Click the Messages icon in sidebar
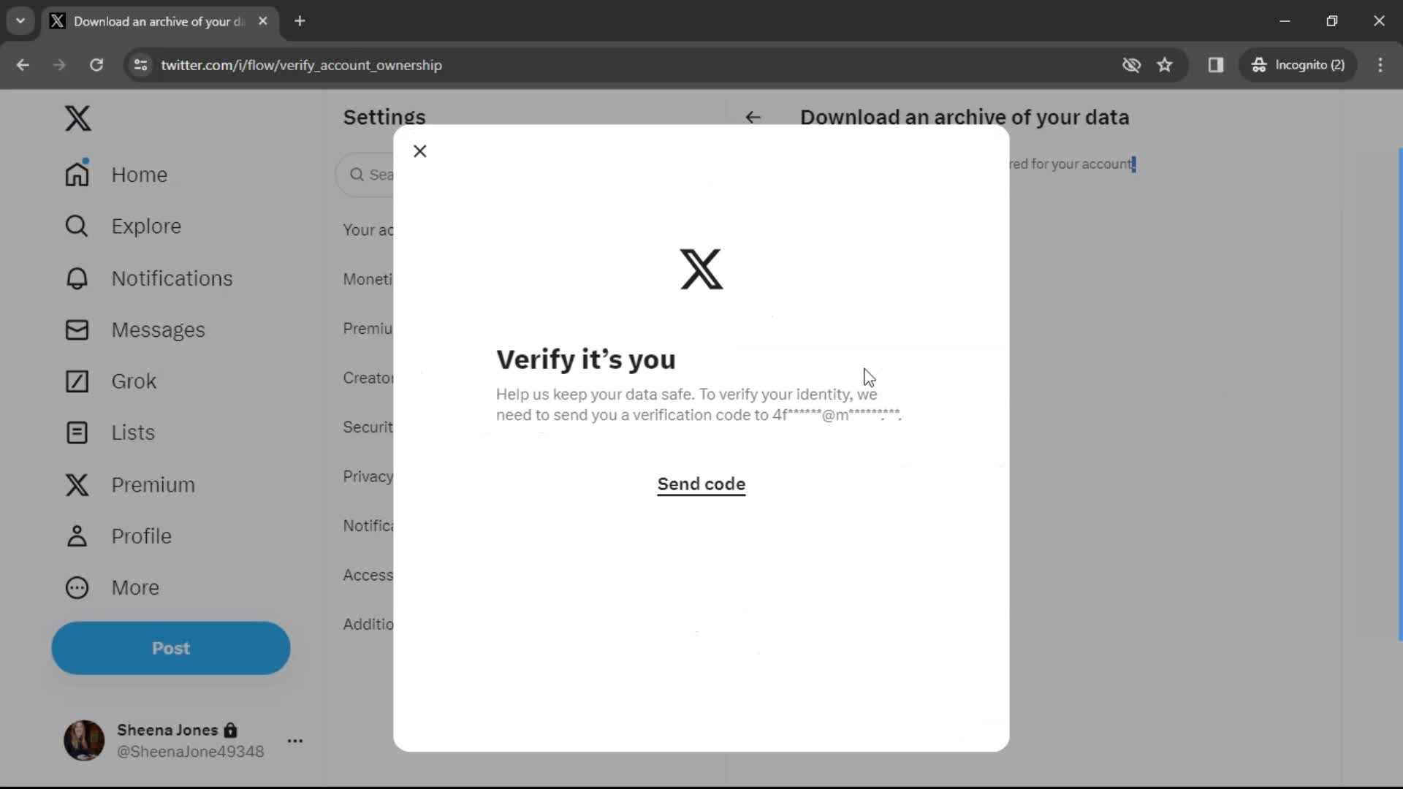 click(75, 329)
